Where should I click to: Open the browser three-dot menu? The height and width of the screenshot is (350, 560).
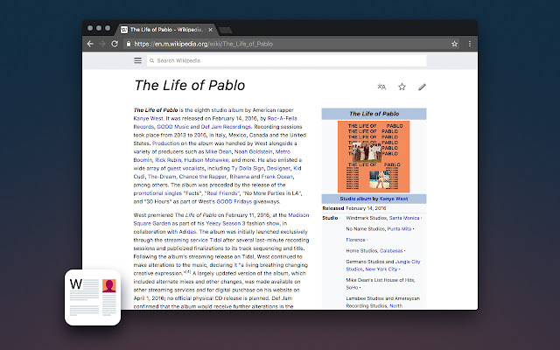point(470,44)
